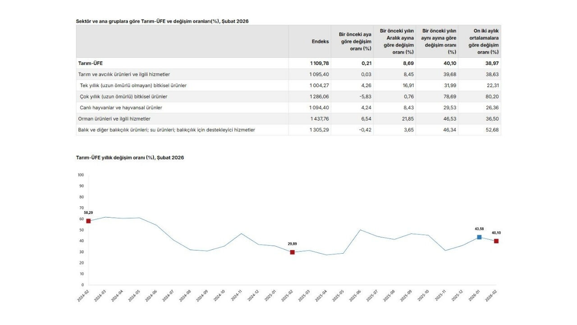Click the table title 'Sektör ve ana gruplara göre'
This screenshot has width=577, height=325.
pos(162,21)
